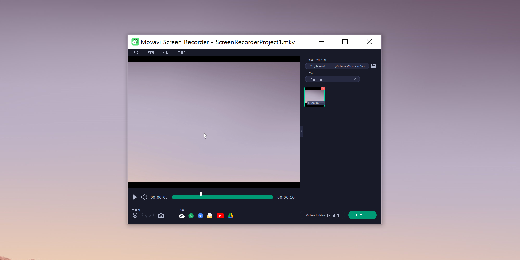Viewport: 520px width, 260px height.
Task: Share recording to WhatsApp
Action: tap(191, 216)
